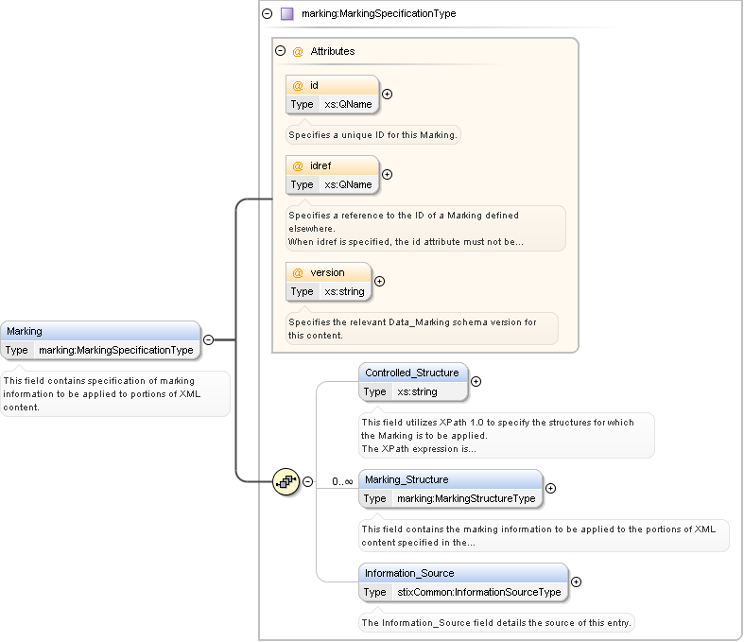The image size is (744, 642).
Task: Collapse the Attributes group
Action: pyautogui.click(x=280, y=51)
